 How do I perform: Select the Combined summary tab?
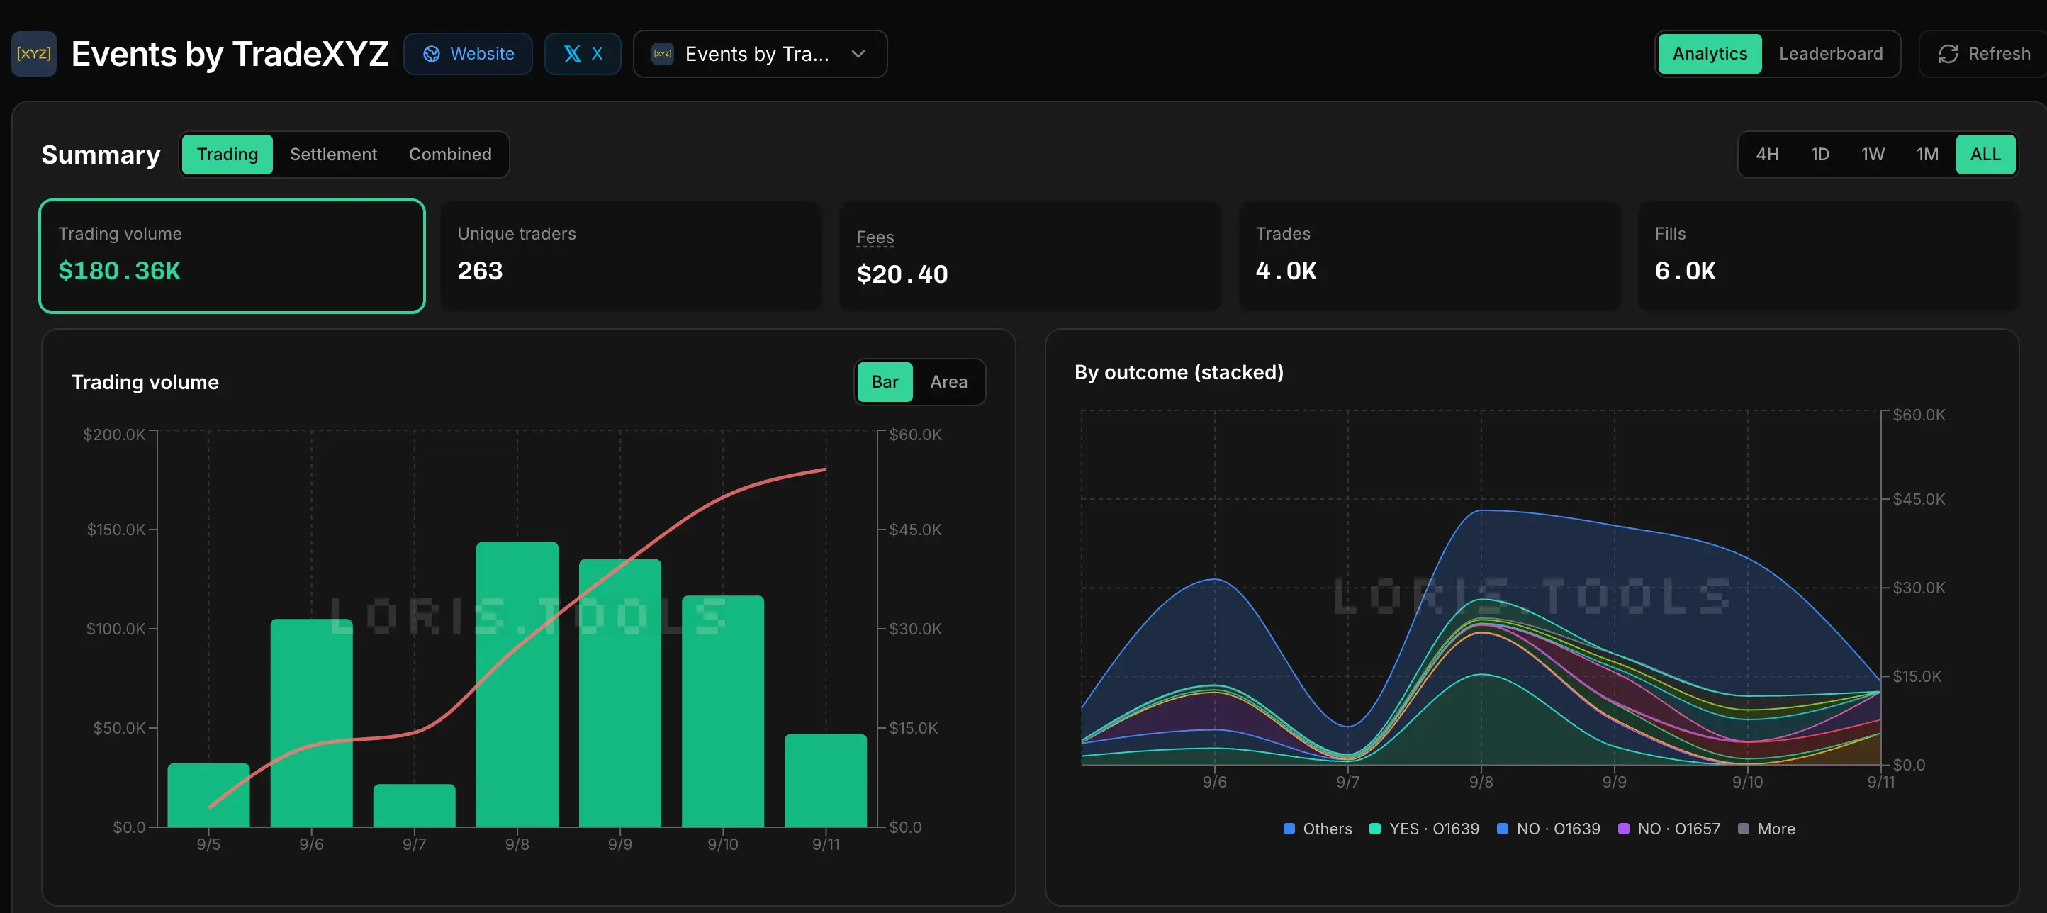(450, 154)
